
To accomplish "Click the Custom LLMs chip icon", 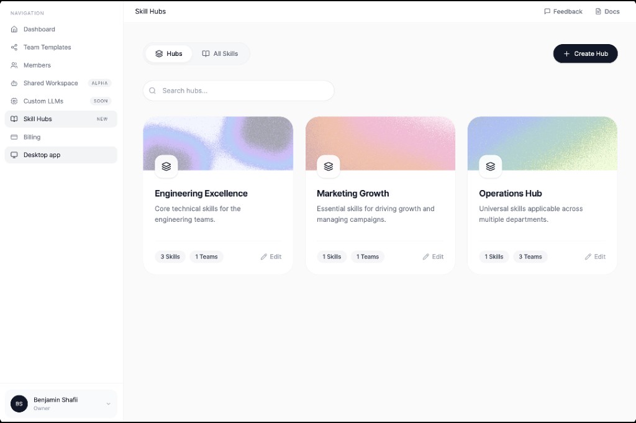I will point(14,101).
